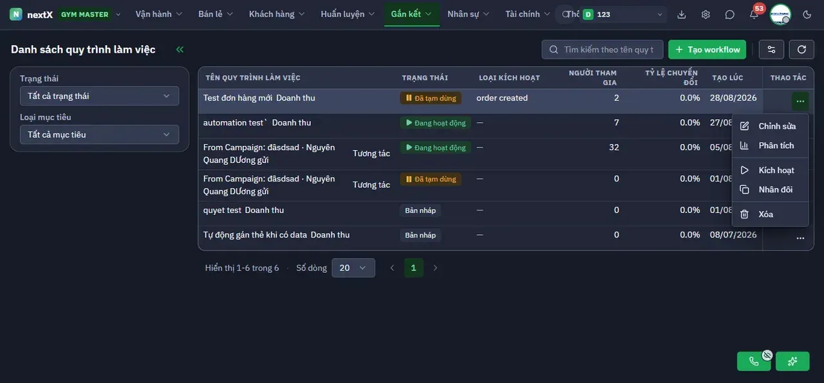The height and width of the screenshot is (383, 824).
Task: Click the user avatar in the top bar
Action: (780, 14)
